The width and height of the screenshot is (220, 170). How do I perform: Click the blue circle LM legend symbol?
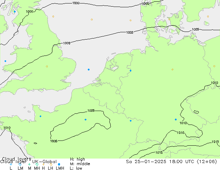pos(20,164)
